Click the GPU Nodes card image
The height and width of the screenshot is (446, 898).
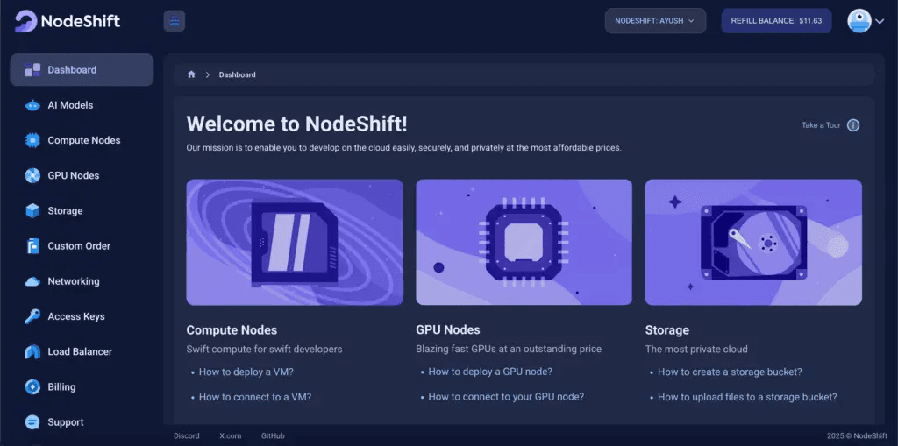click(x=524, y=242)
